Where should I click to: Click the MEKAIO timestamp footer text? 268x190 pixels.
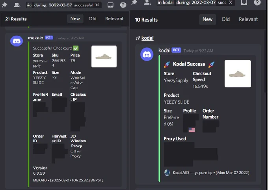point(68,180)
